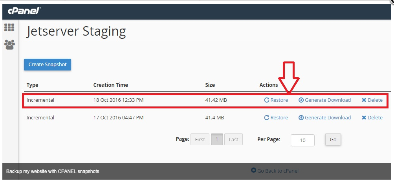Screen dimensions: 394x182
Task: Open the user manager people icon
Action: click(x=9, y=45)
